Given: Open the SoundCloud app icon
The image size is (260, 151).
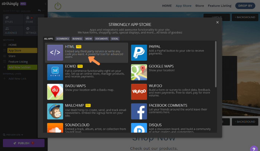Looking at the screenshot, I should [55, 128].
